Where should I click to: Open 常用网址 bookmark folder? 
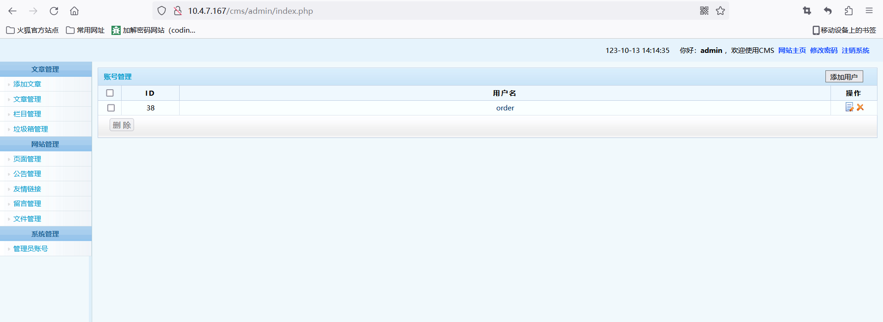point(85,30)
